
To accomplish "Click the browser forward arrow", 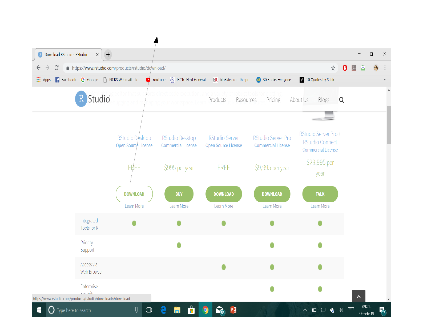I will coord(47,68).
